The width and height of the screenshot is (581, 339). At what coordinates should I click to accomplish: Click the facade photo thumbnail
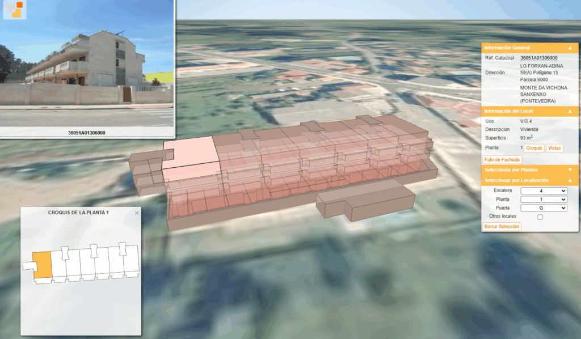(x=87, y=63)
